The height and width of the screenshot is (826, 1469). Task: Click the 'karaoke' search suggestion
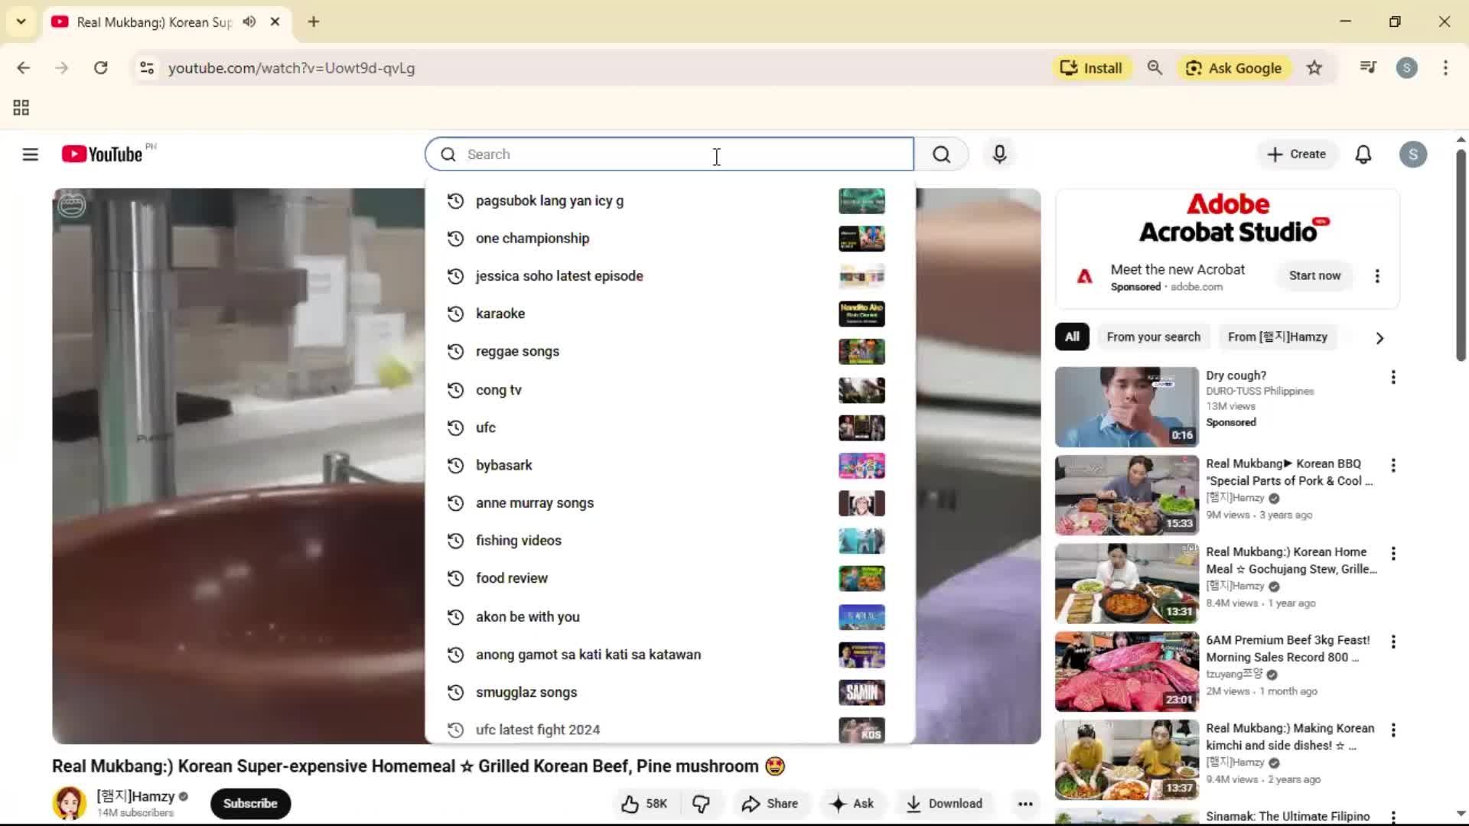click(x=500, y=314)
